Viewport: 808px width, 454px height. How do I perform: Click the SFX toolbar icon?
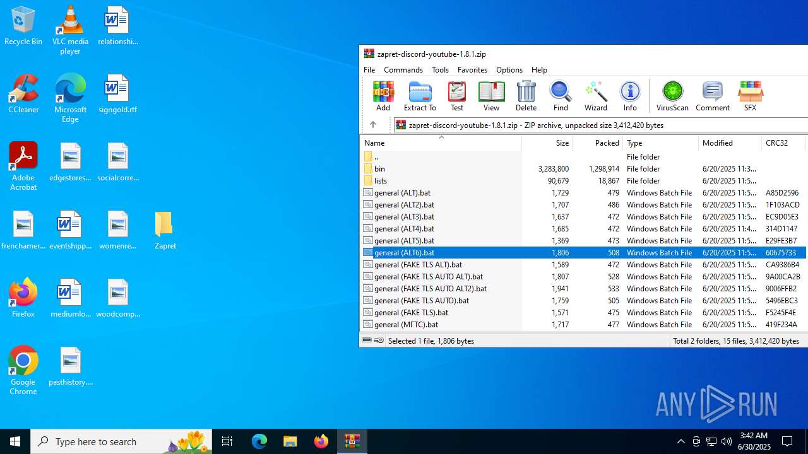tap(750, 96)
